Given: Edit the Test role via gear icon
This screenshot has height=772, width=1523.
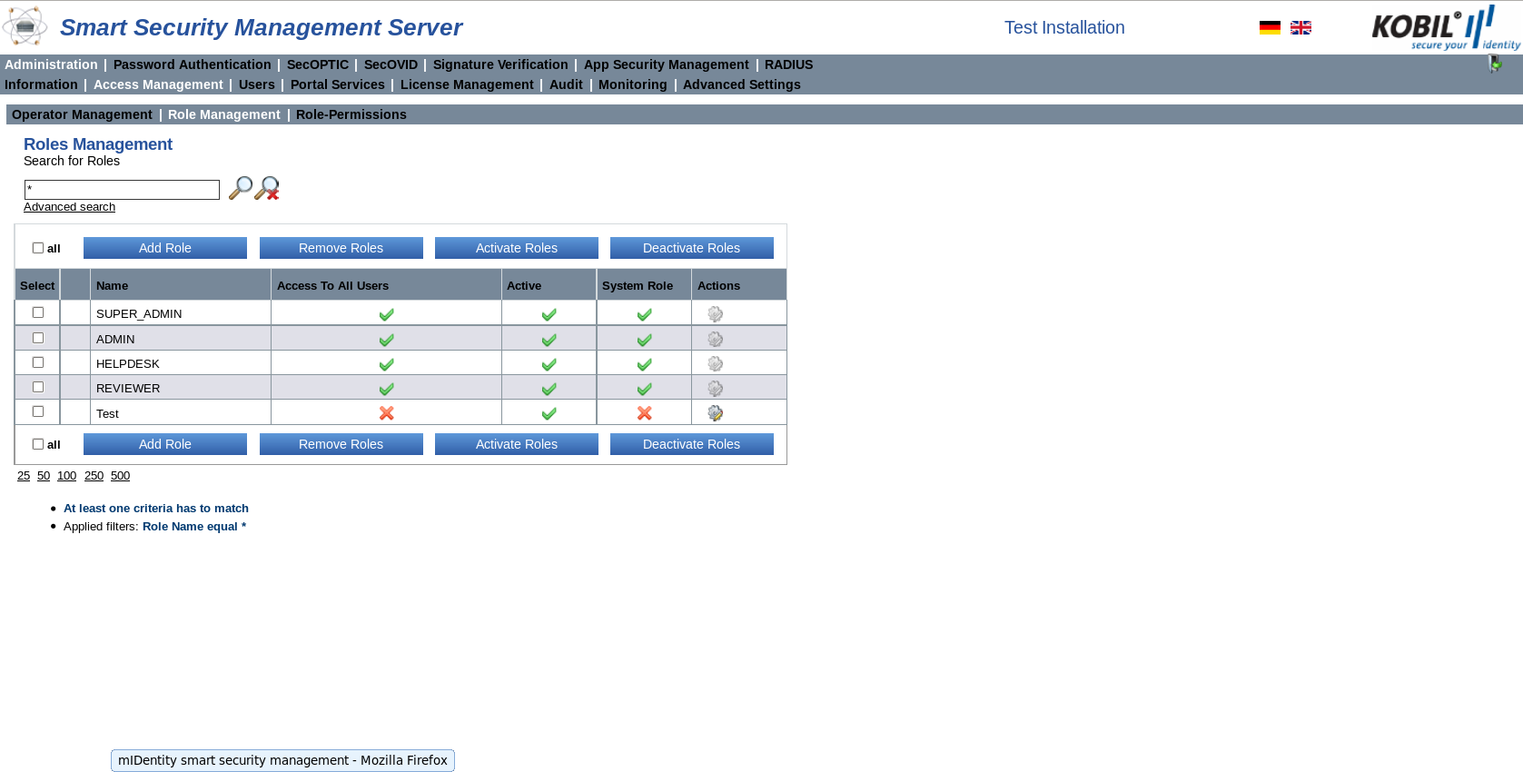Looking at the screenshot, I should point(716,413).
